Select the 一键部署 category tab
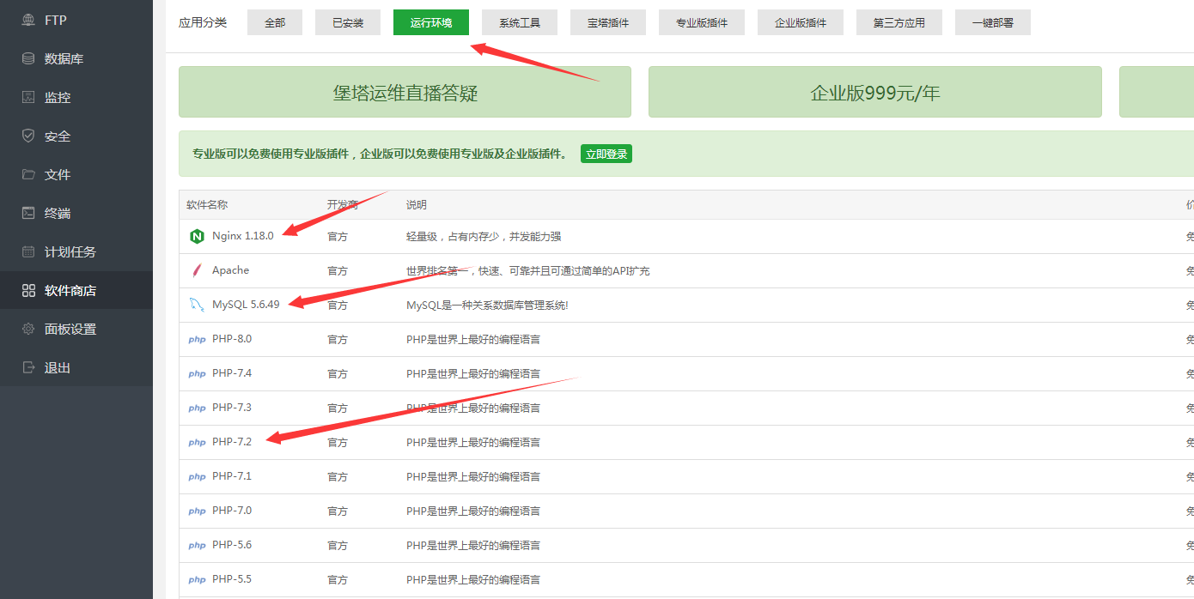Screen dimensions: 1194x599 click(x=993, y=22)
